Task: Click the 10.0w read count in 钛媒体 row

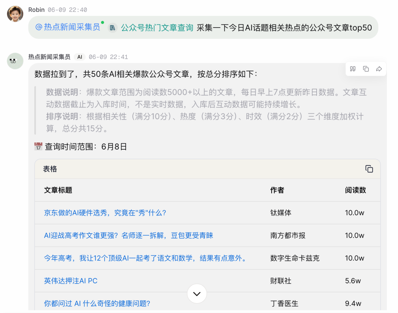Action: pyautogui.click(x=355, y=213)
